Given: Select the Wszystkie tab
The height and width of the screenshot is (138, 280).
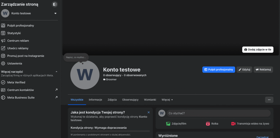Looking at the screenshot, I should 77,100.
